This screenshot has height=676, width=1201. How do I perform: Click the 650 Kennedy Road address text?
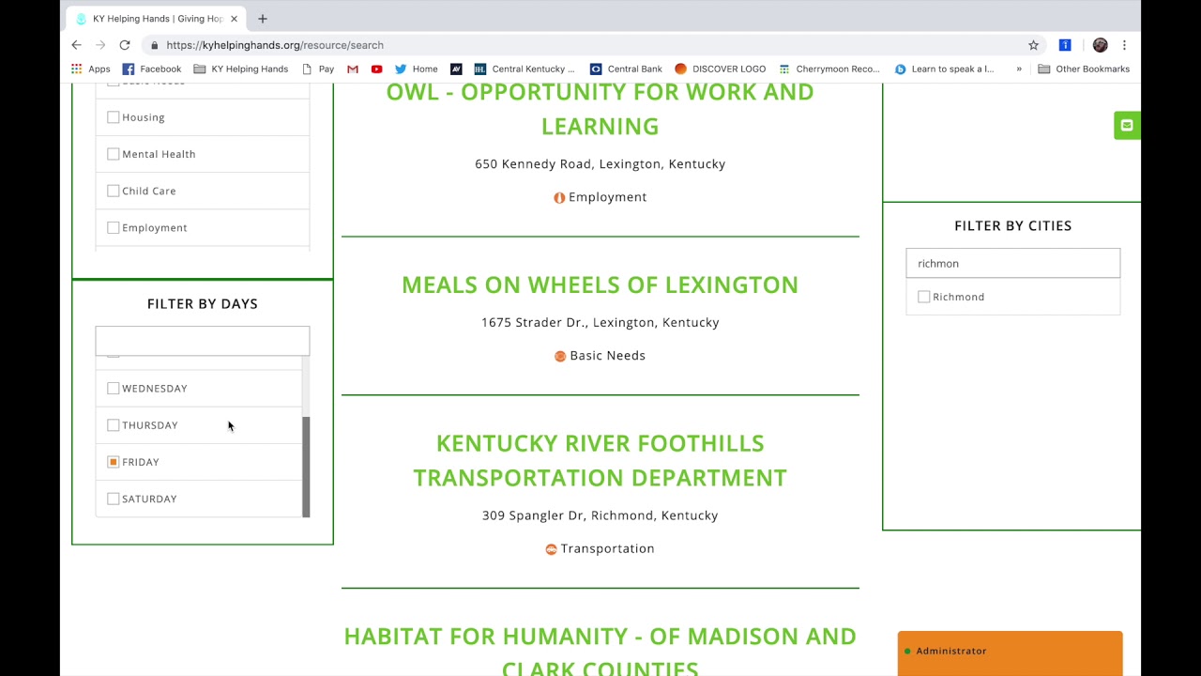[600, 163]
